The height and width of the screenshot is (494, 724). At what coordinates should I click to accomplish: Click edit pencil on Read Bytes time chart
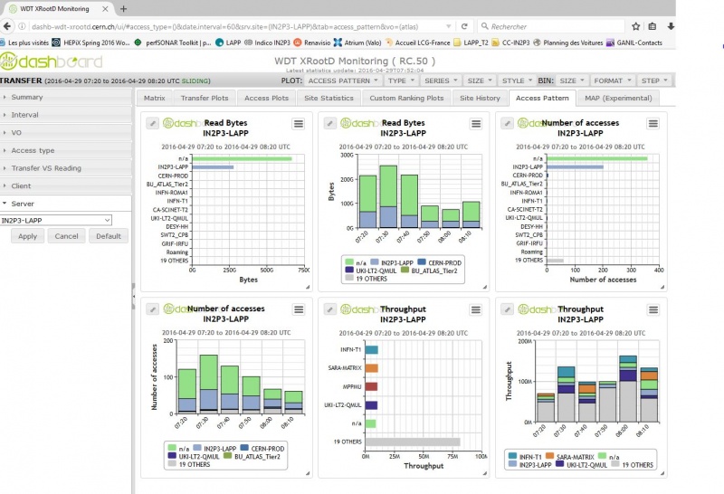(329, 123)
